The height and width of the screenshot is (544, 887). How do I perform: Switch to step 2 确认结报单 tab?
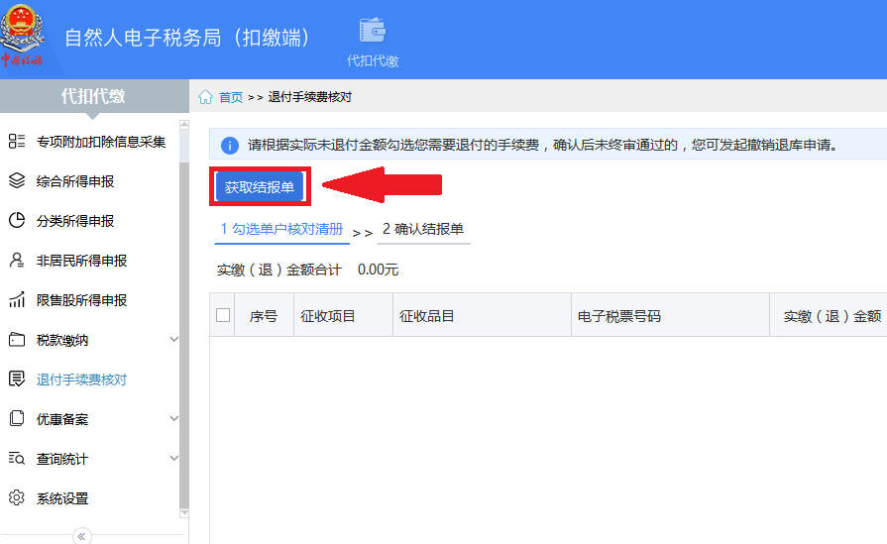click(x=423, y=229)
